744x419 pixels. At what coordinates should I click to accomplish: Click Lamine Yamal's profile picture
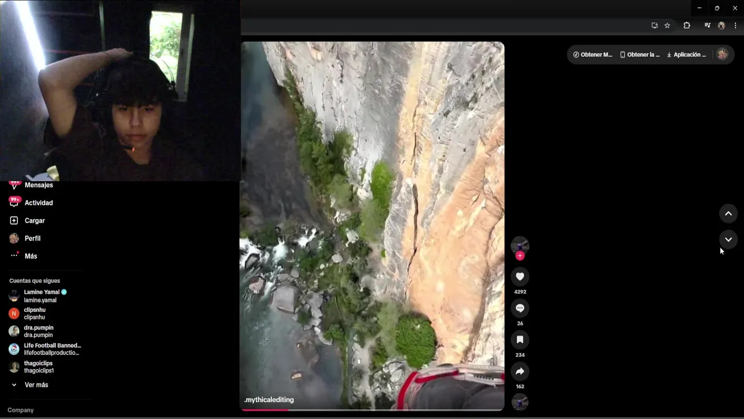click(14, 296)
